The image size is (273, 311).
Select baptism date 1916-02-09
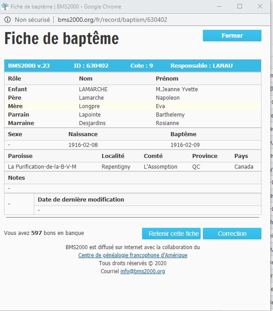185,145
